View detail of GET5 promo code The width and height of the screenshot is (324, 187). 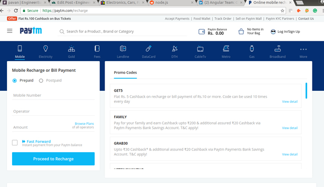click(290, 102)
